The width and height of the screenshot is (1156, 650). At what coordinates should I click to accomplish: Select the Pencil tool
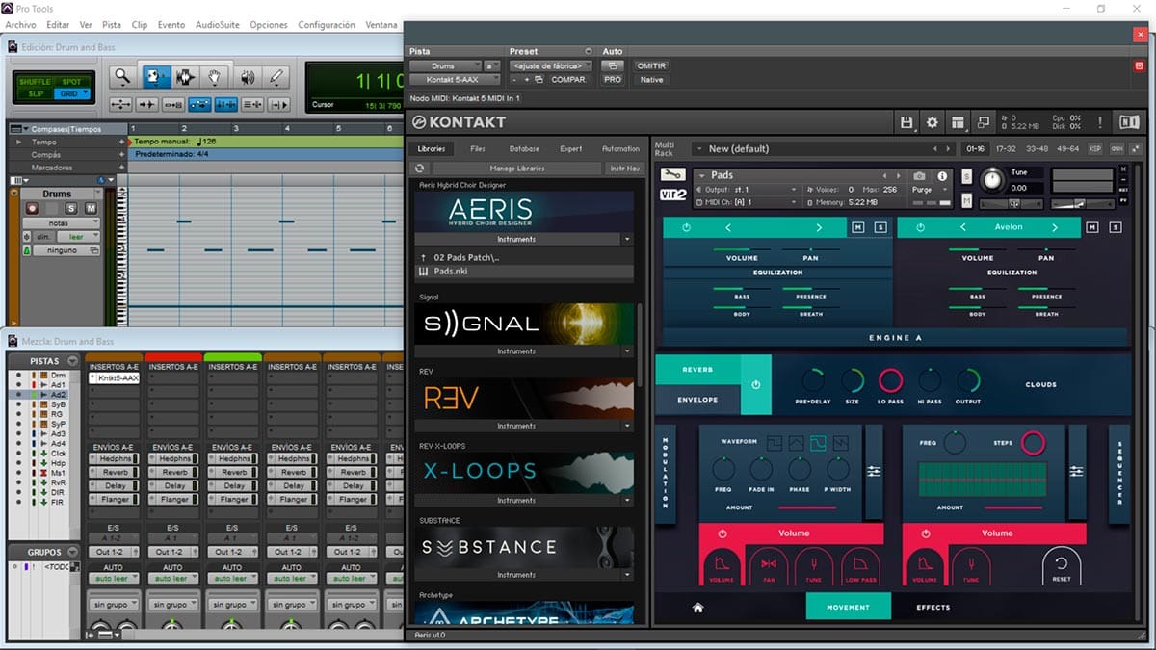[x=276, y=77]
